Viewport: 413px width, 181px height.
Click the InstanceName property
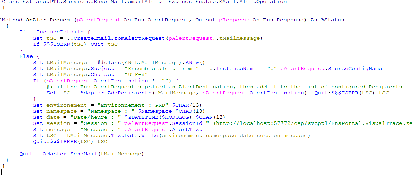tap(236, 69)
